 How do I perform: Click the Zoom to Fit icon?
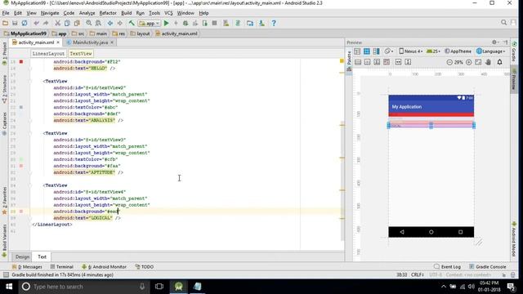coord(478,62)
